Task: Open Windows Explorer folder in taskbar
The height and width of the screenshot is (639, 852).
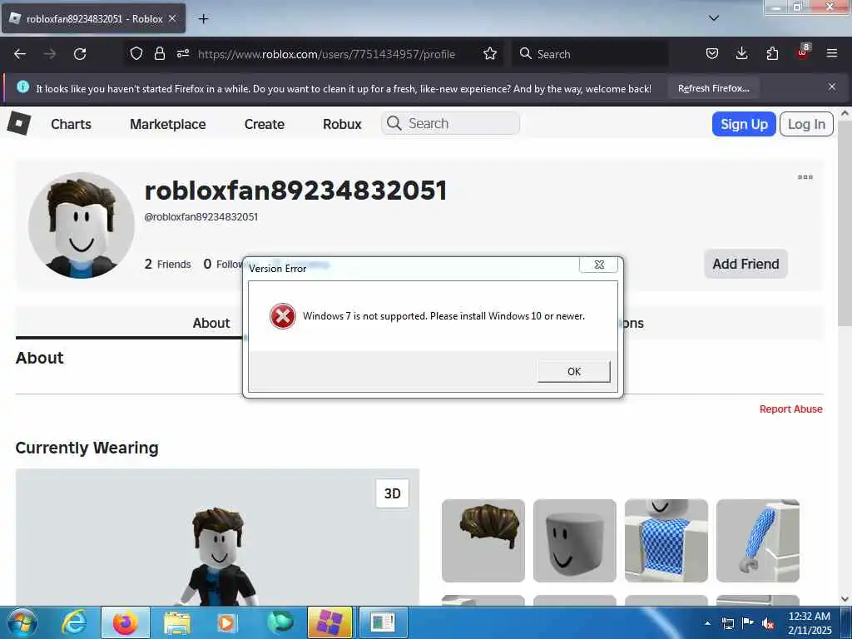Action: [177, 624]
